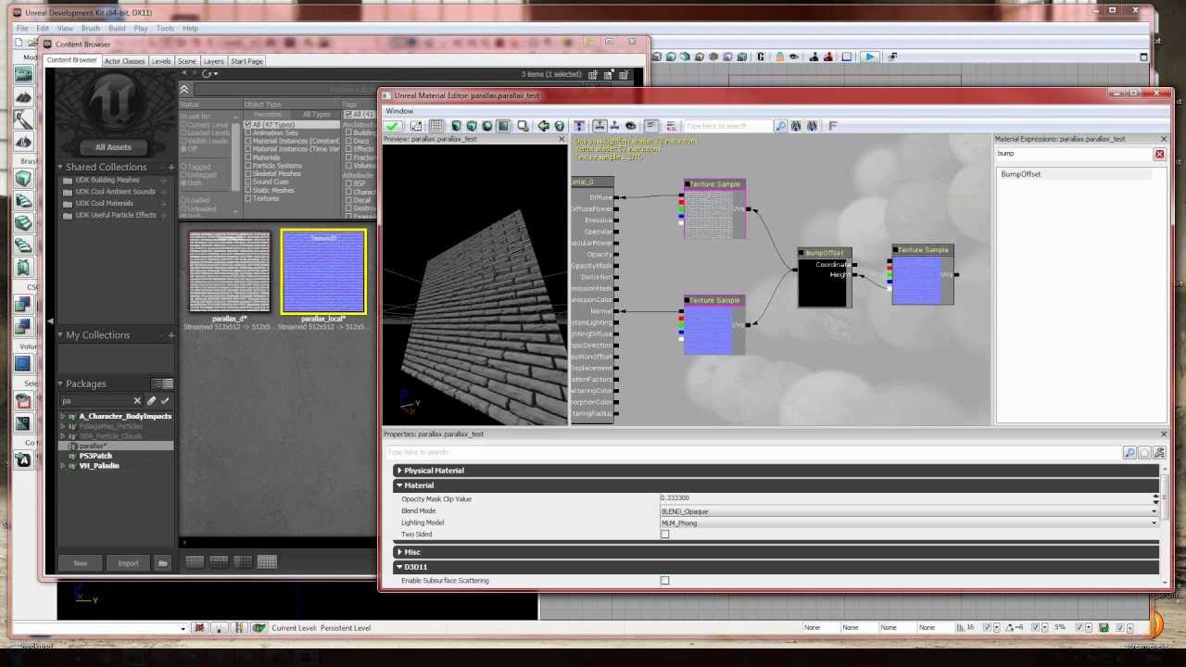Click All Assets button
Screen dimensions: 1186x667
[x=113, y=147]
